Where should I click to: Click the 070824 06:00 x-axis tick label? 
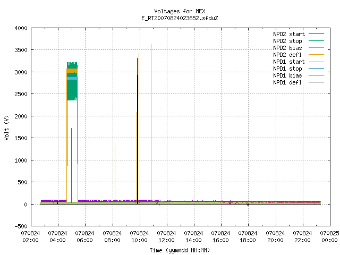tap(85, 237)
